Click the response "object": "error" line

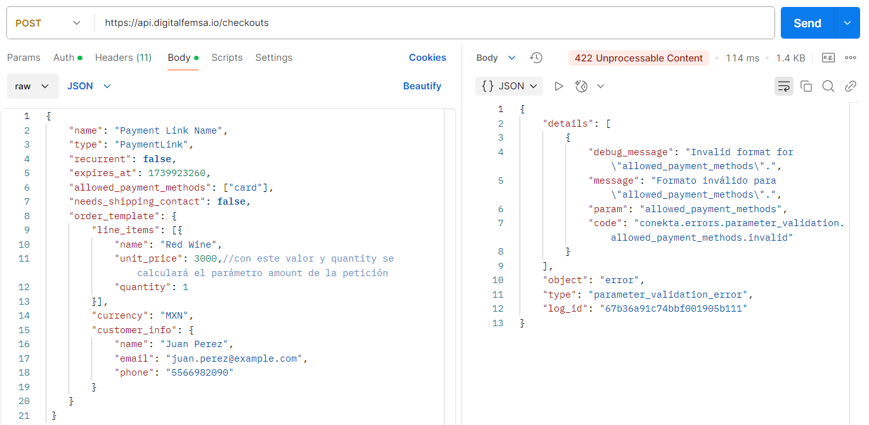coord(593,280)
